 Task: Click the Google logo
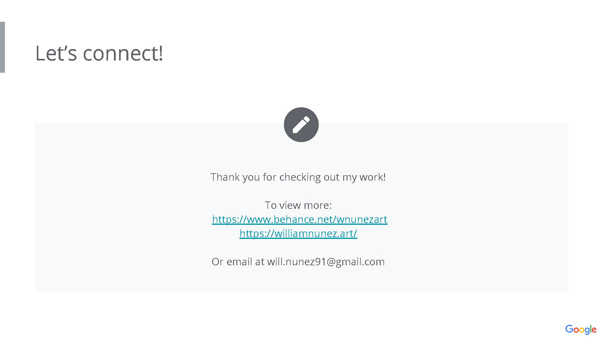[x=580, y=329]
